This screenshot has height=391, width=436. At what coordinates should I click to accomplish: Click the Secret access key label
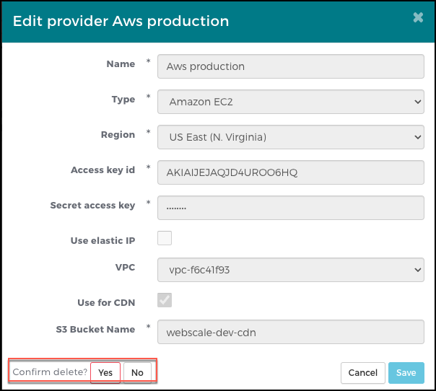tap(92, 206)
